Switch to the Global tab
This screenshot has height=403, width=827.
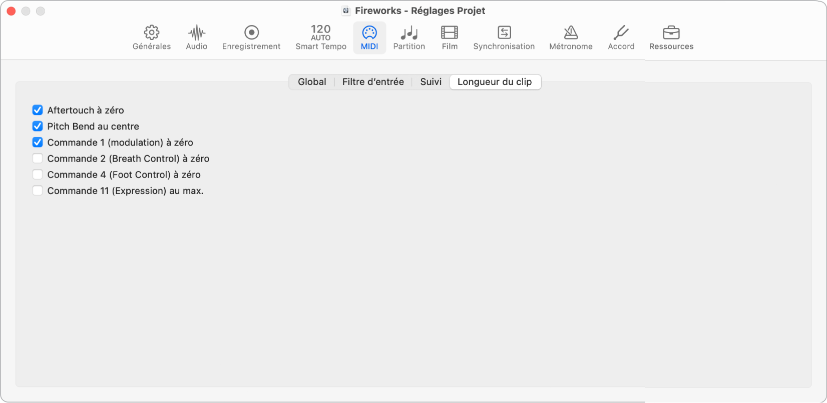pos(312,82)
